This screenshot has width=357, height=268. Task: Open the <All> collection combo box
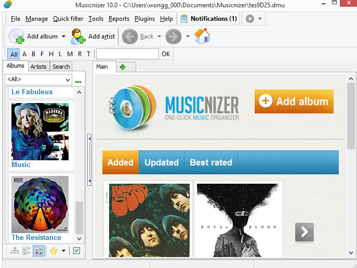[x=38, y=80]
